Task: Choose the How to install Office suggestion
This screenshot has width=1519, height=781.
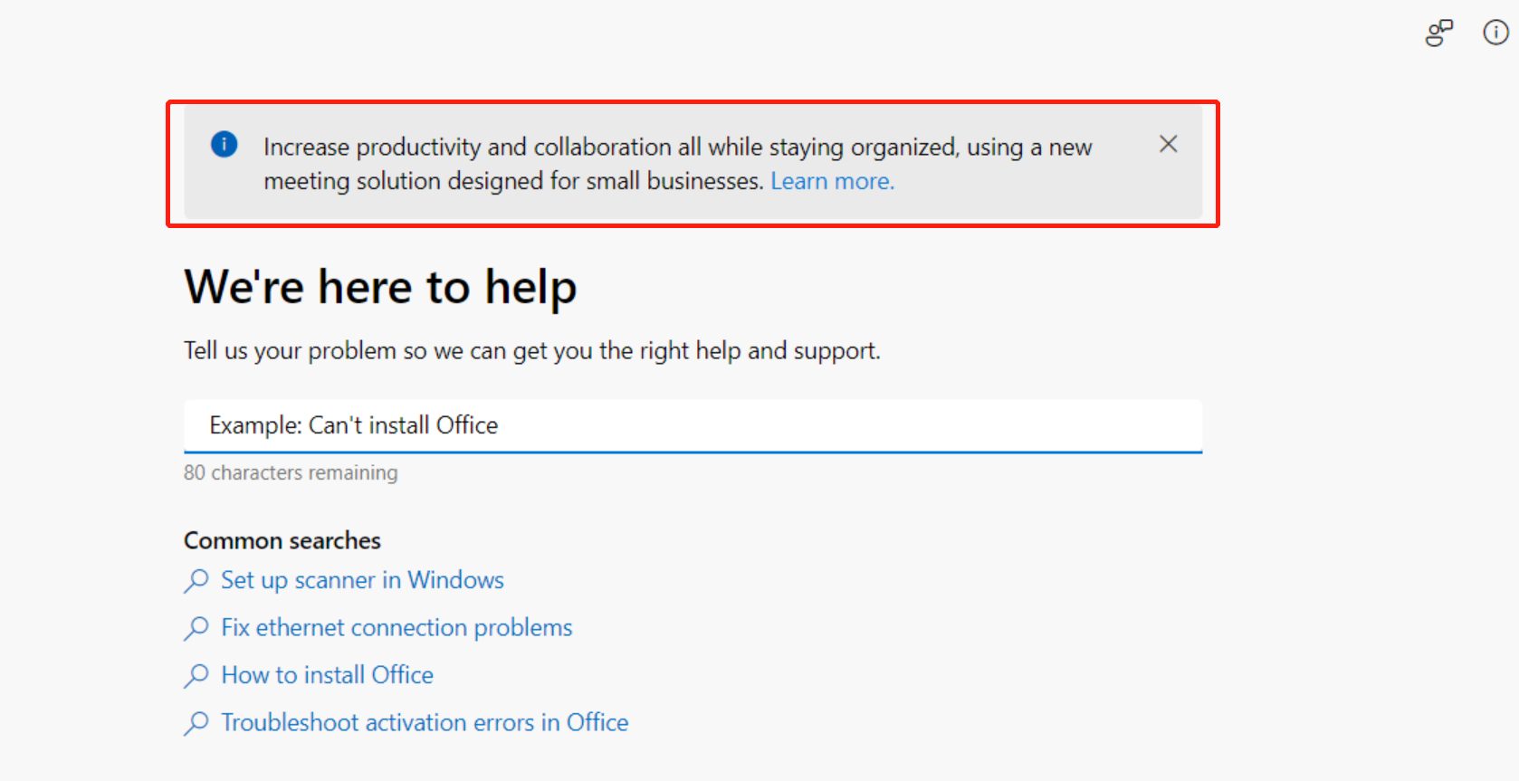Action: [327, 675]
